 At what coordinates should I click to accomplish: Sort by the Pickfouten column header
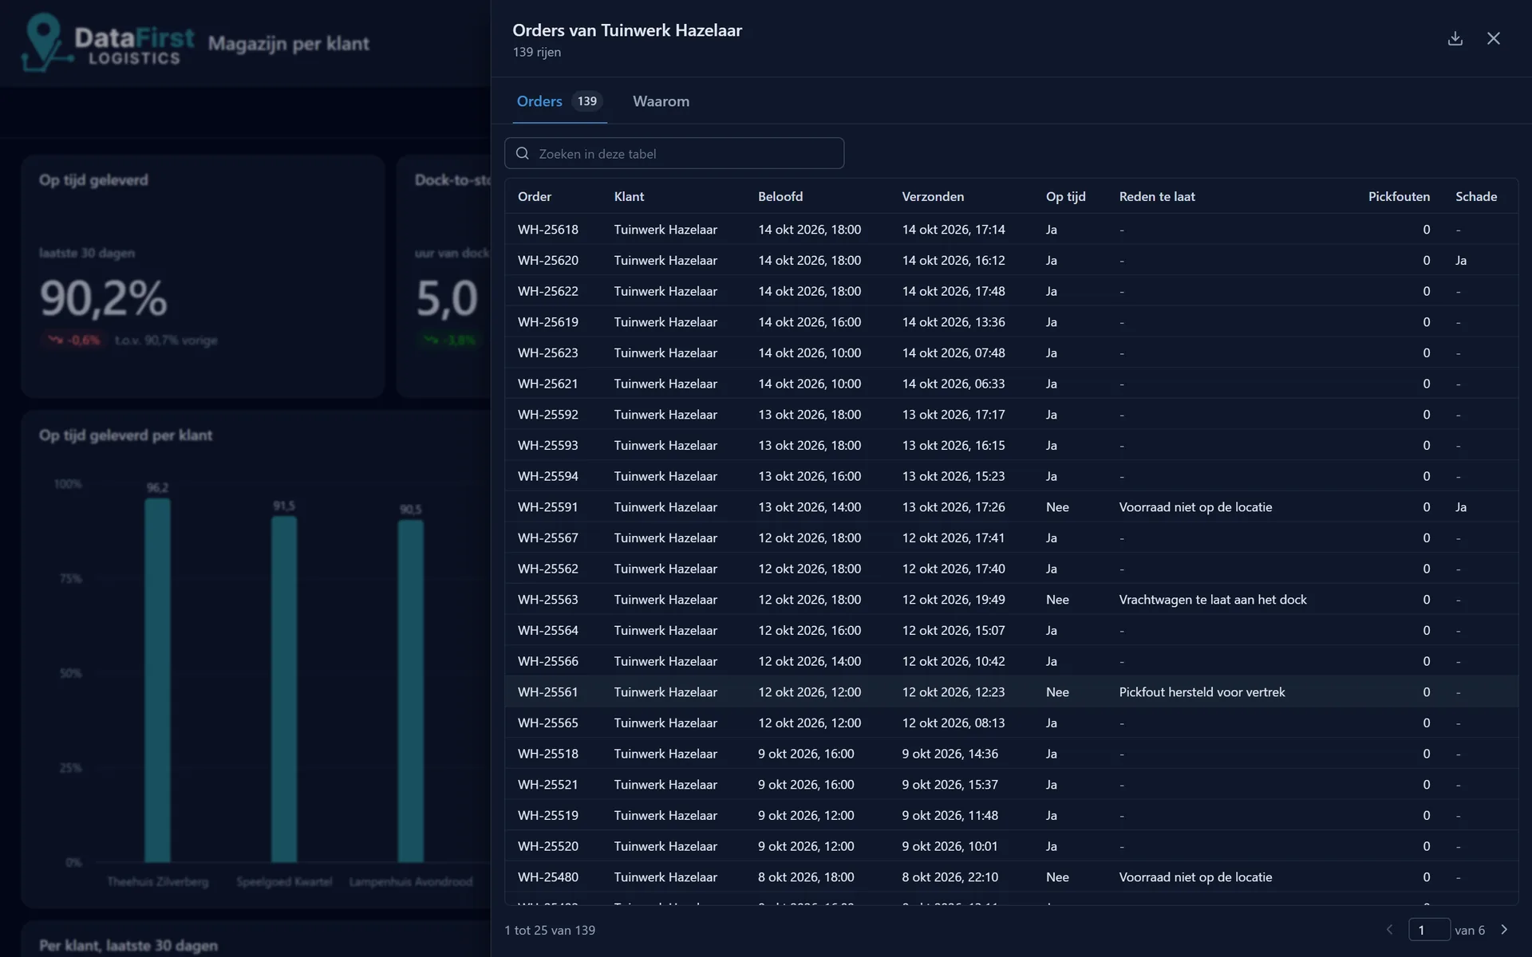click(1399, 196)
